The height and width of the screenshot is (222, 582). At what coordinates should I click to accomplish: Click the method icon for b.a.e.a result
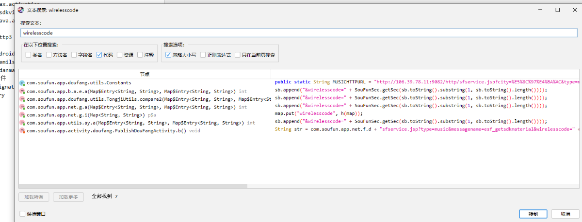[x=22, y=91]
